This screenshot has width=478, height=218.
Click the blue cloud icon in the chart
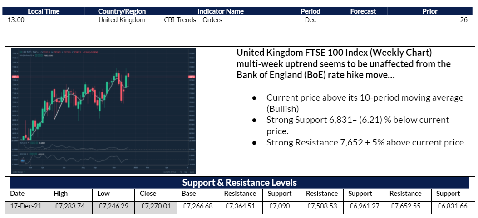[x=23, y=160]
